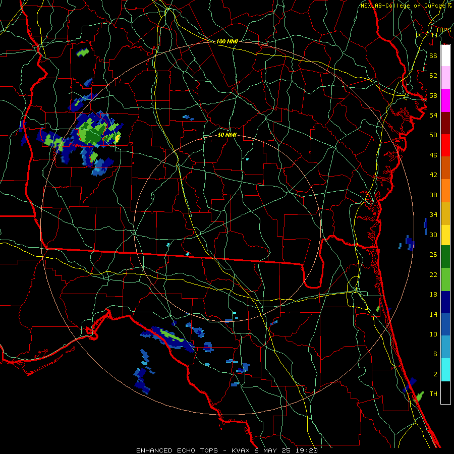Pick the bright yellow legend swatch

(445, 235)
